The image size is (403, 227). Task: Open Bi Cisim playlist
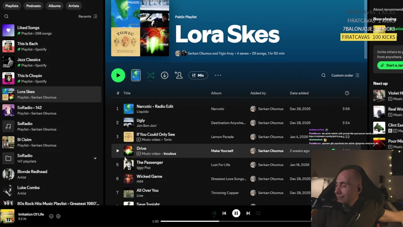click(51, 143)
